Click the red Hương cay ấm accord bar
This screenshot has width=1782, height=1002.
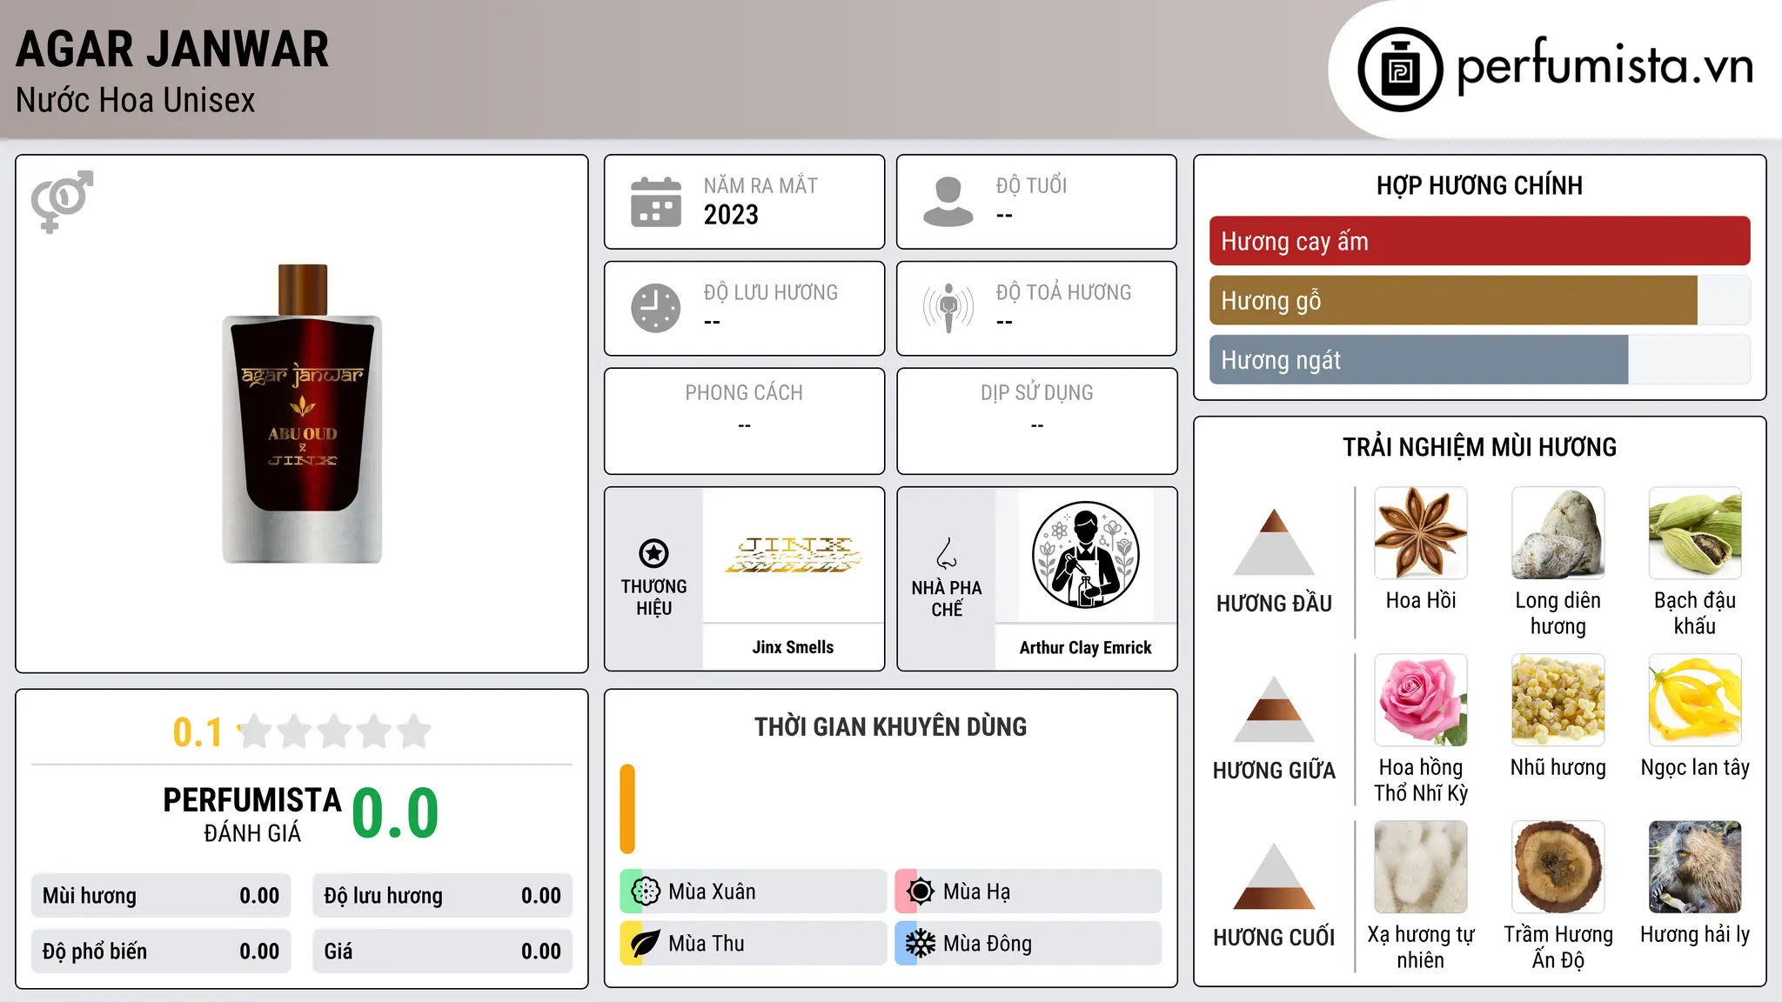point(1479,241)
